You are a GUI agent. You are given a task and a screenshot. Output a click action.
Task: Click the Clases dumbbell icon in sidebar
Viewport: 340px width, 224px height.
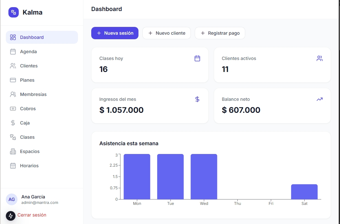(13, 137)
